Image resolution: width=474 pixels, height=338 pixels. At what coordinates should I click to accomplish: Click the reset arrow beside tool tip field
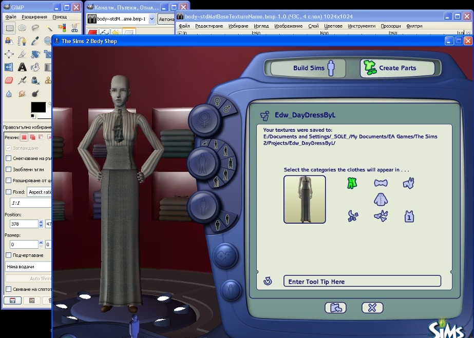coord(268,281)
